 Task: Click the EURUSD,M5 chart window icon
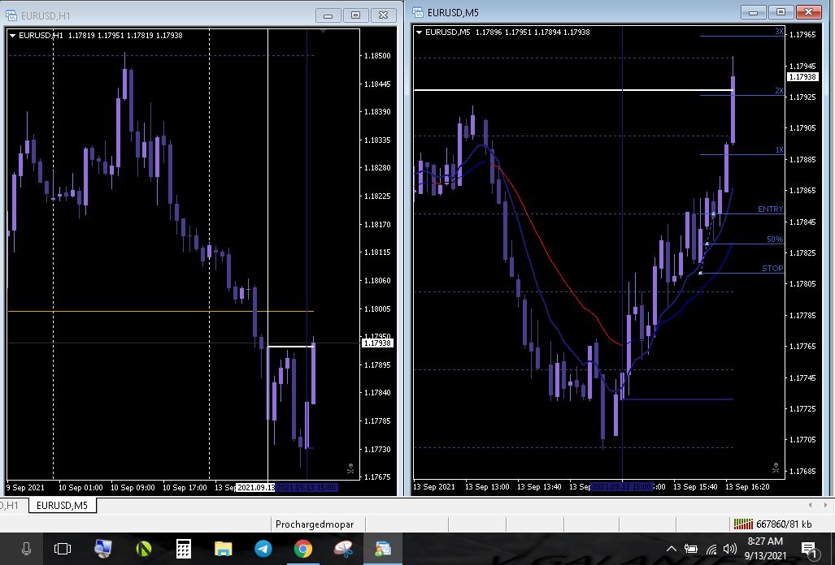[x=418, y=12]
